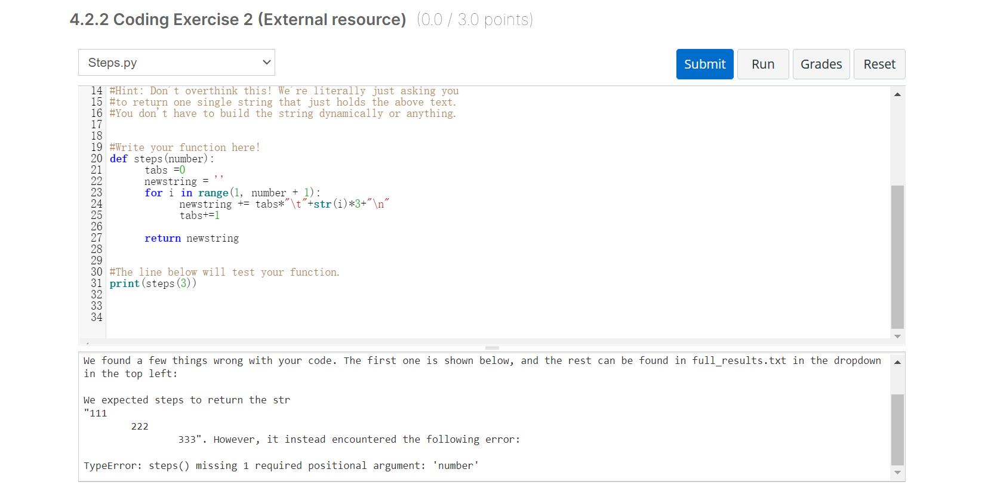
Task: Open the Grades view
Action: click(821, 64)
